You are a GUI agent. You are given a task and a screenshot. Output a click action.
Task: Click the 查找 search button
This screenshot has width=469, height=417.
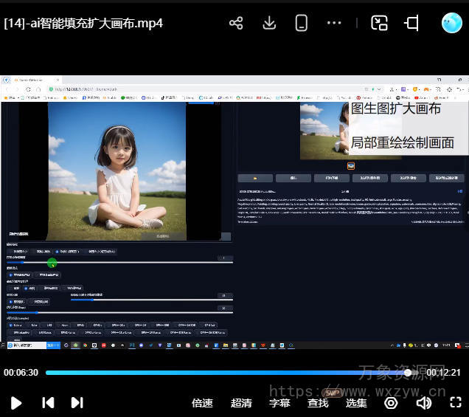318,402
